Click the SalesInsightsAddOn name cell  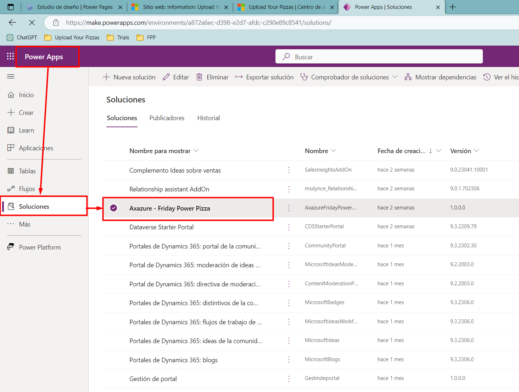328,170
